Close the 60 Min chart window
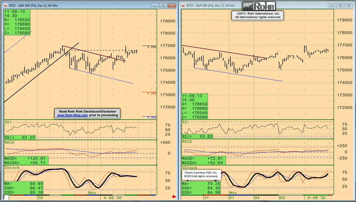This screenshot has height=202, width=356. click(x=172, y=6)
